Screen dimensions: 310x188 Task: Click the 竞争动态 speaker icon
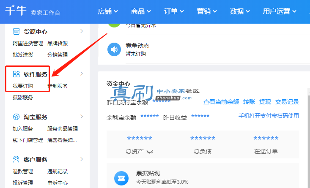tap(114, 49)
